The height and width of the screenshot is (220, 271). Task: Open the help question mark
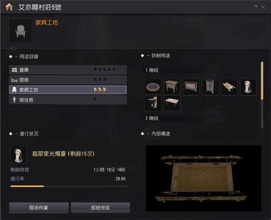pyautogui.click(x=256, y=7)
